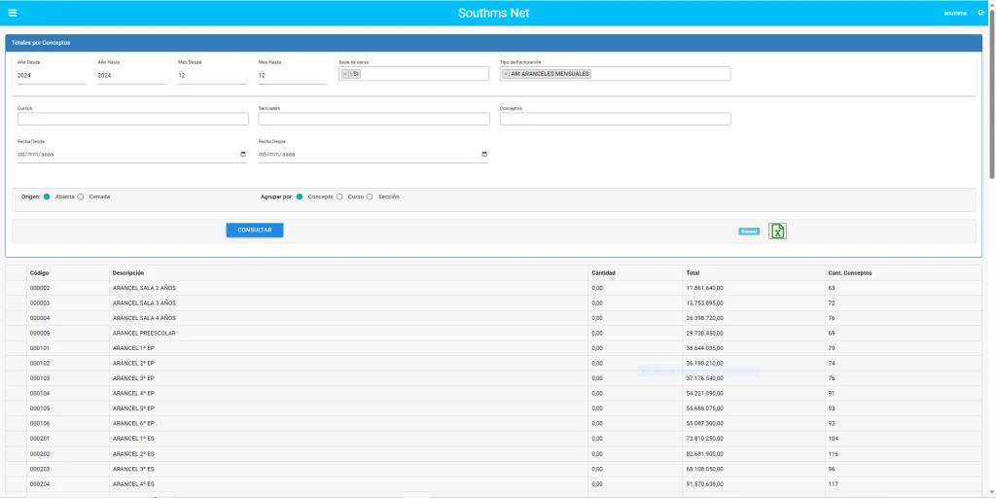The image size is (996, 498).
Task: Click total value 82.681.900,00
Action: coord(704,454)
